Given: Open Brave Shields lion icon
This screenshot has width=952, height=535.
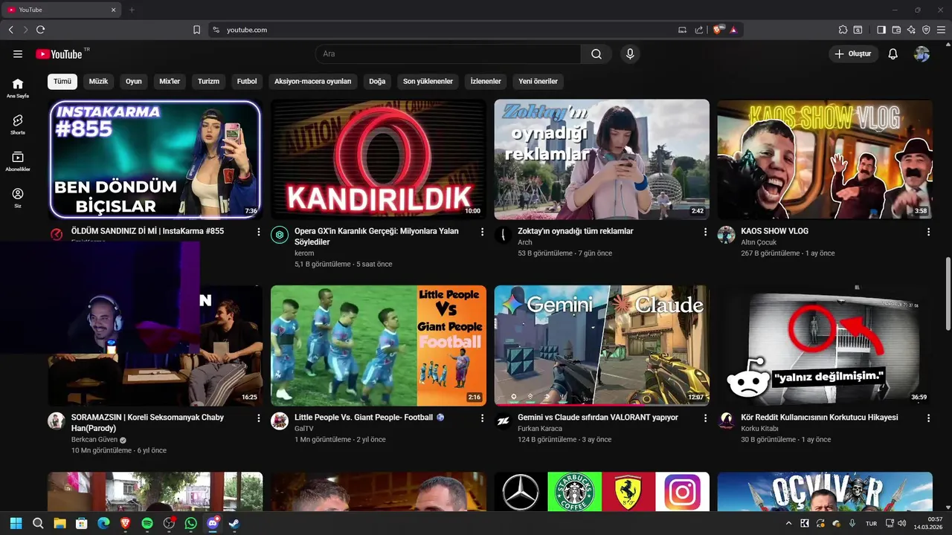Looking at the screenshot, I should coord(718,30).
